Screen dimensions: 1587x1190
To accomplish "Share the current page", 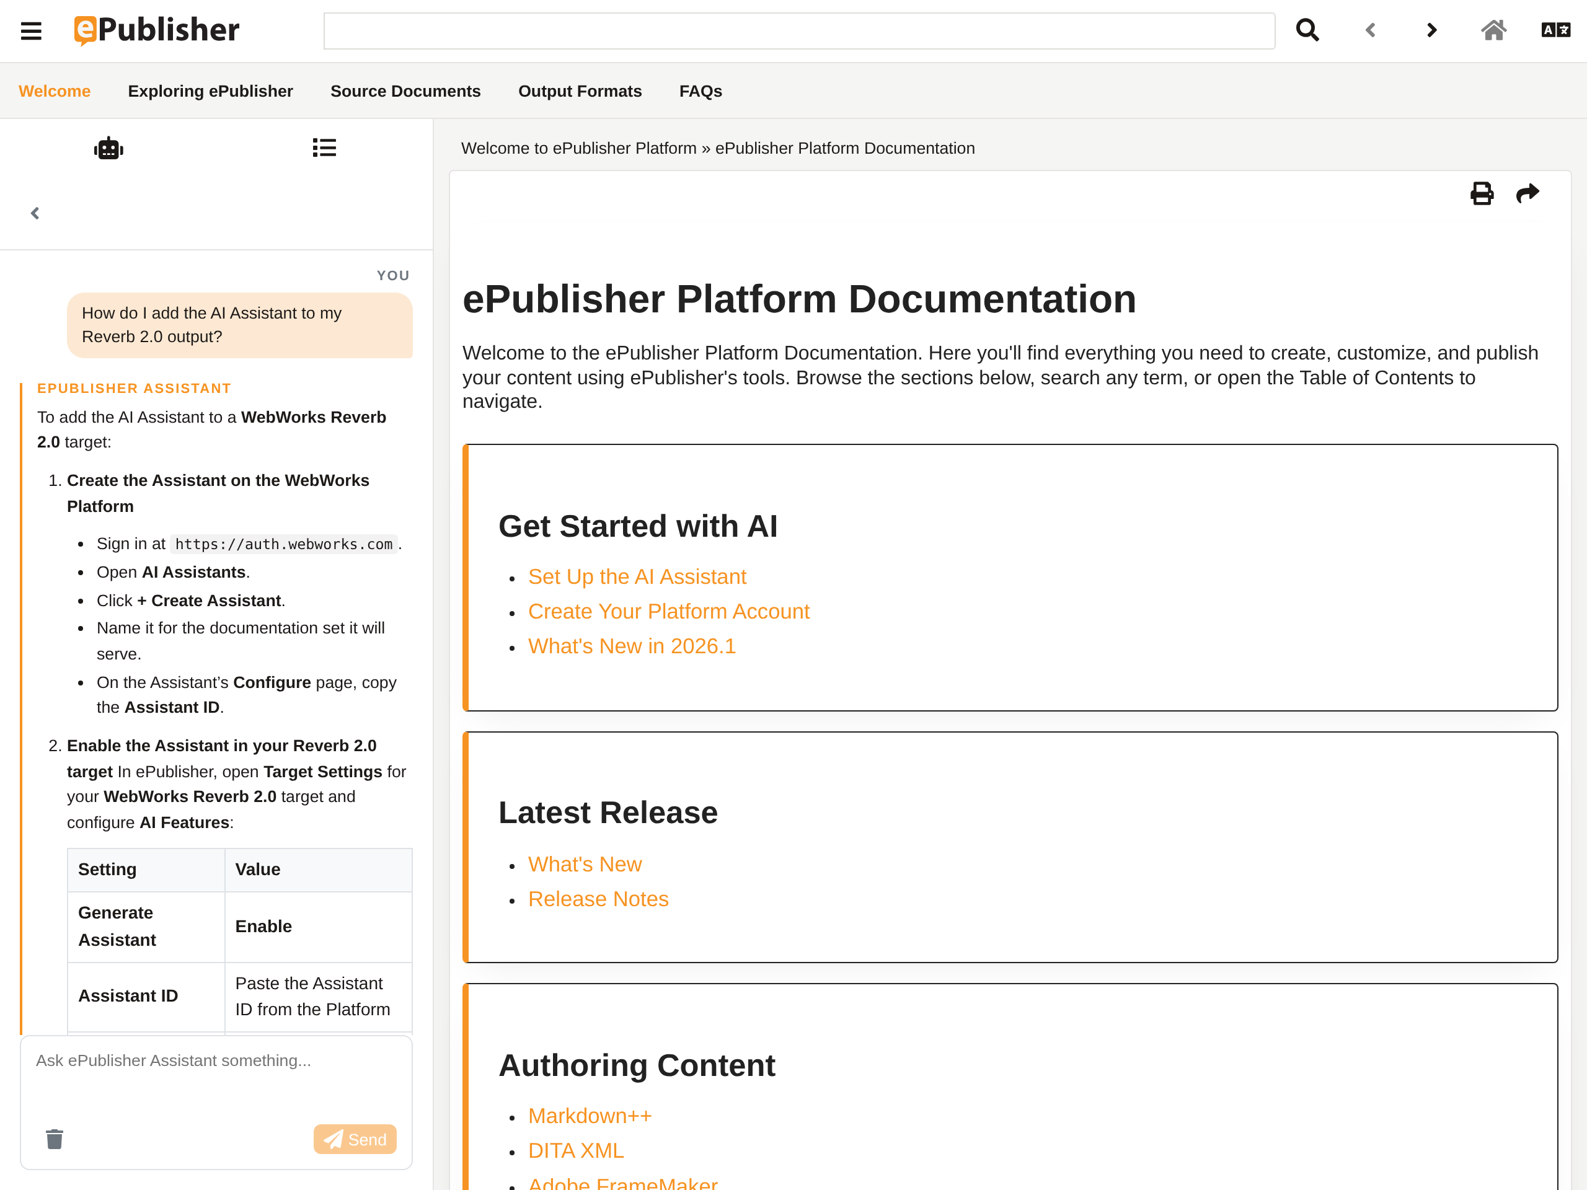I will tap(1527, 193).
